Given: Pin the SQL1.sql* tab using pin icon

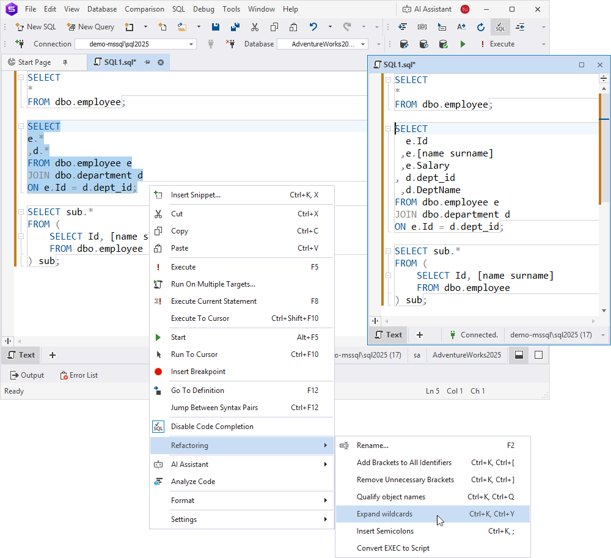Looking at the screenshot, I should (x=147, y=62).
